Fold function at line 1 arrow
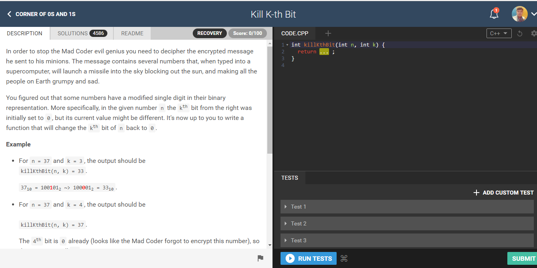The width and height of the screenshot is (537, 268). click(287, 45)
